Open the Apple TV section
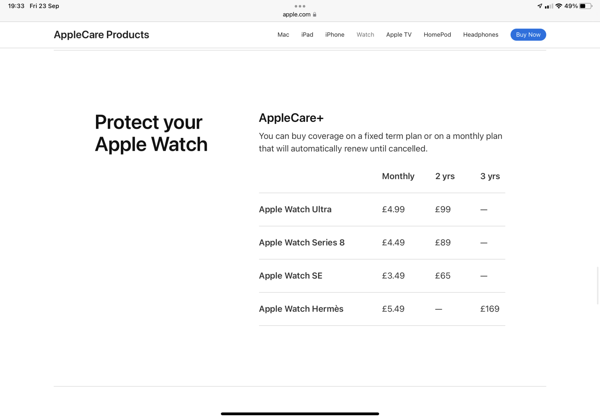The image size is (600, 419). click(x=399, y=34)
